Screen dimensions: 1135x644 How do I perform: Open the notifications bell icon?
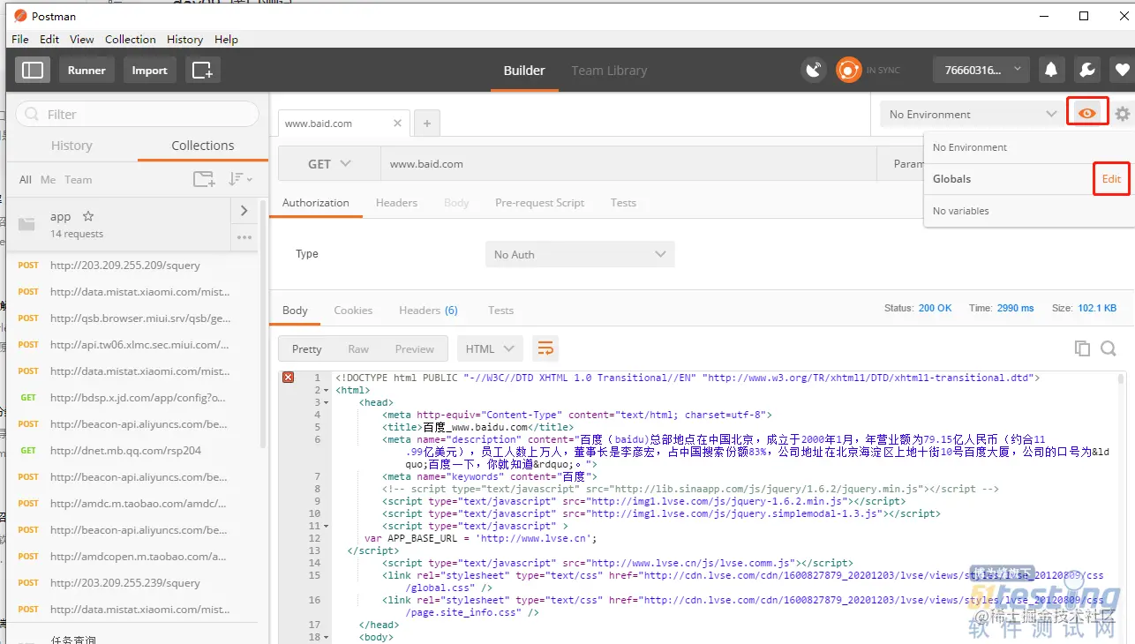click(1051, 70)
